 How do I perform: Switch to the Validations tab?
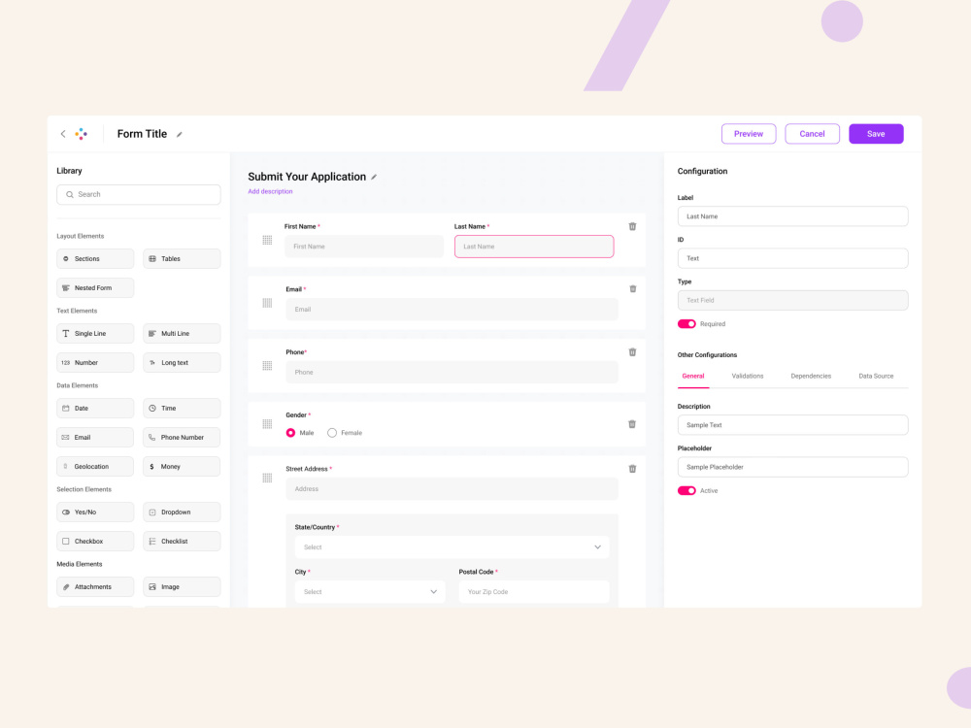coord(748,377)
